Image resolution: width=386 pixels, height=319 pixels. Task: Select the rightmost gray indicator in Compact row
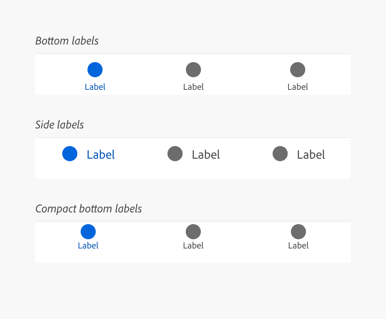(298, 230)
